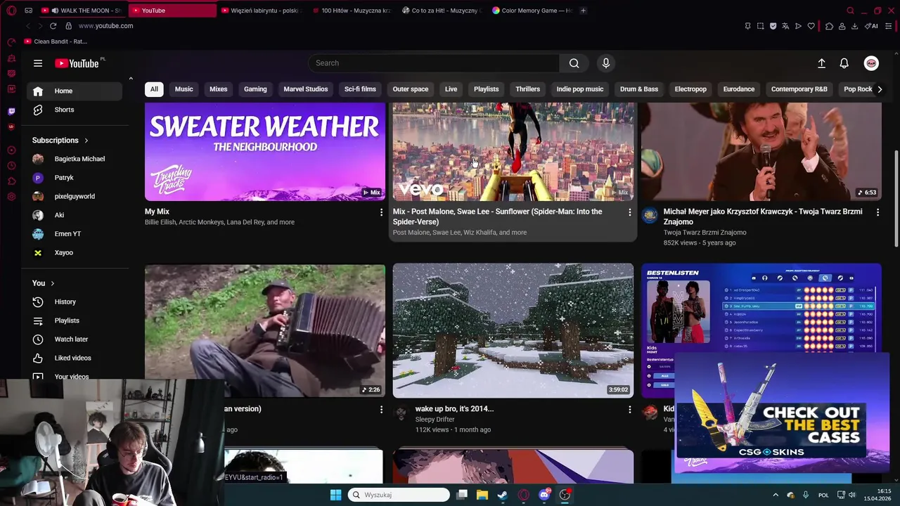Screen dimensions: 900x506
Task: Select the Outer space filter chip
Action: (x=411, y=89)
